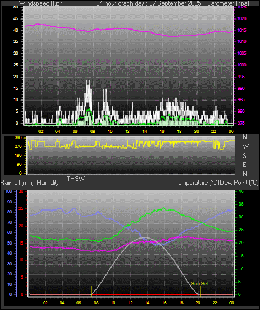Screen dimensions: 260x310
Task: Click the 360 degree wind direction value
Action: (x=18, y=138)
